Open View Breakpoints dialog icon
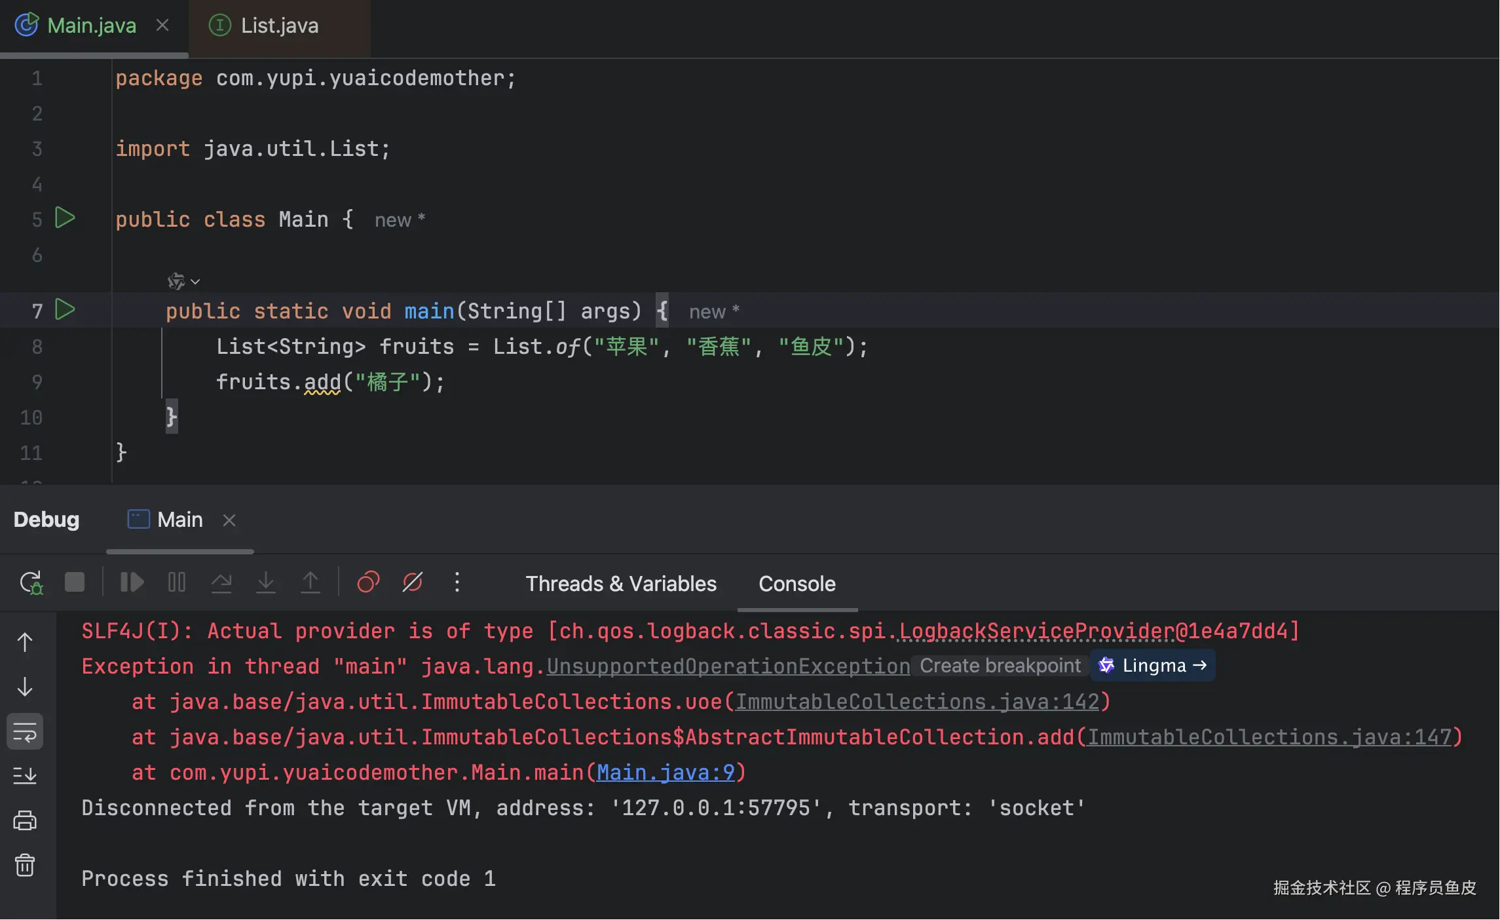Image resolution: width=1500 pixels, height=920 pixels. (x=368, y=583)
